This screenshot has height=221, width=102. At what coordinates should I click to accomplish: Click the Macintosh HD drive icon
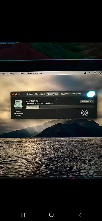point(18,104)
